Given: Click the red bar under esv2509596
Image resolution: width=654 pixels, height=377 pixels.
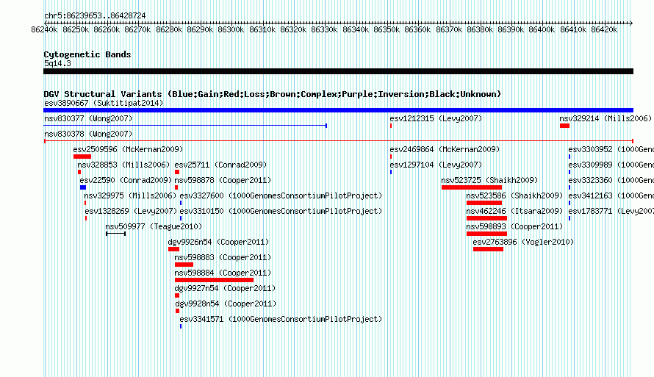Looking at the screenshot, I should [x=82, y=157].
